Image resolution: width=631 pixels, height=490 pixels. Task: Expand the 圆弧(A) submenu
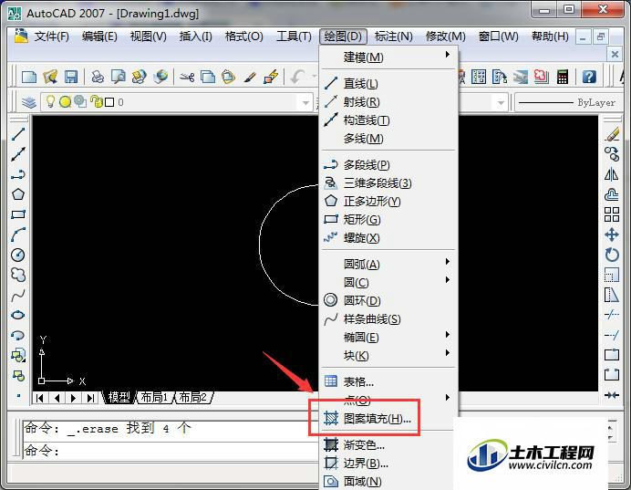[389, 264]
